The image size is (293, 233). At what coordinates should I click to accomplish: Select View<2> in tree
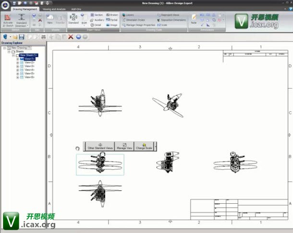[x=29, y=62]
